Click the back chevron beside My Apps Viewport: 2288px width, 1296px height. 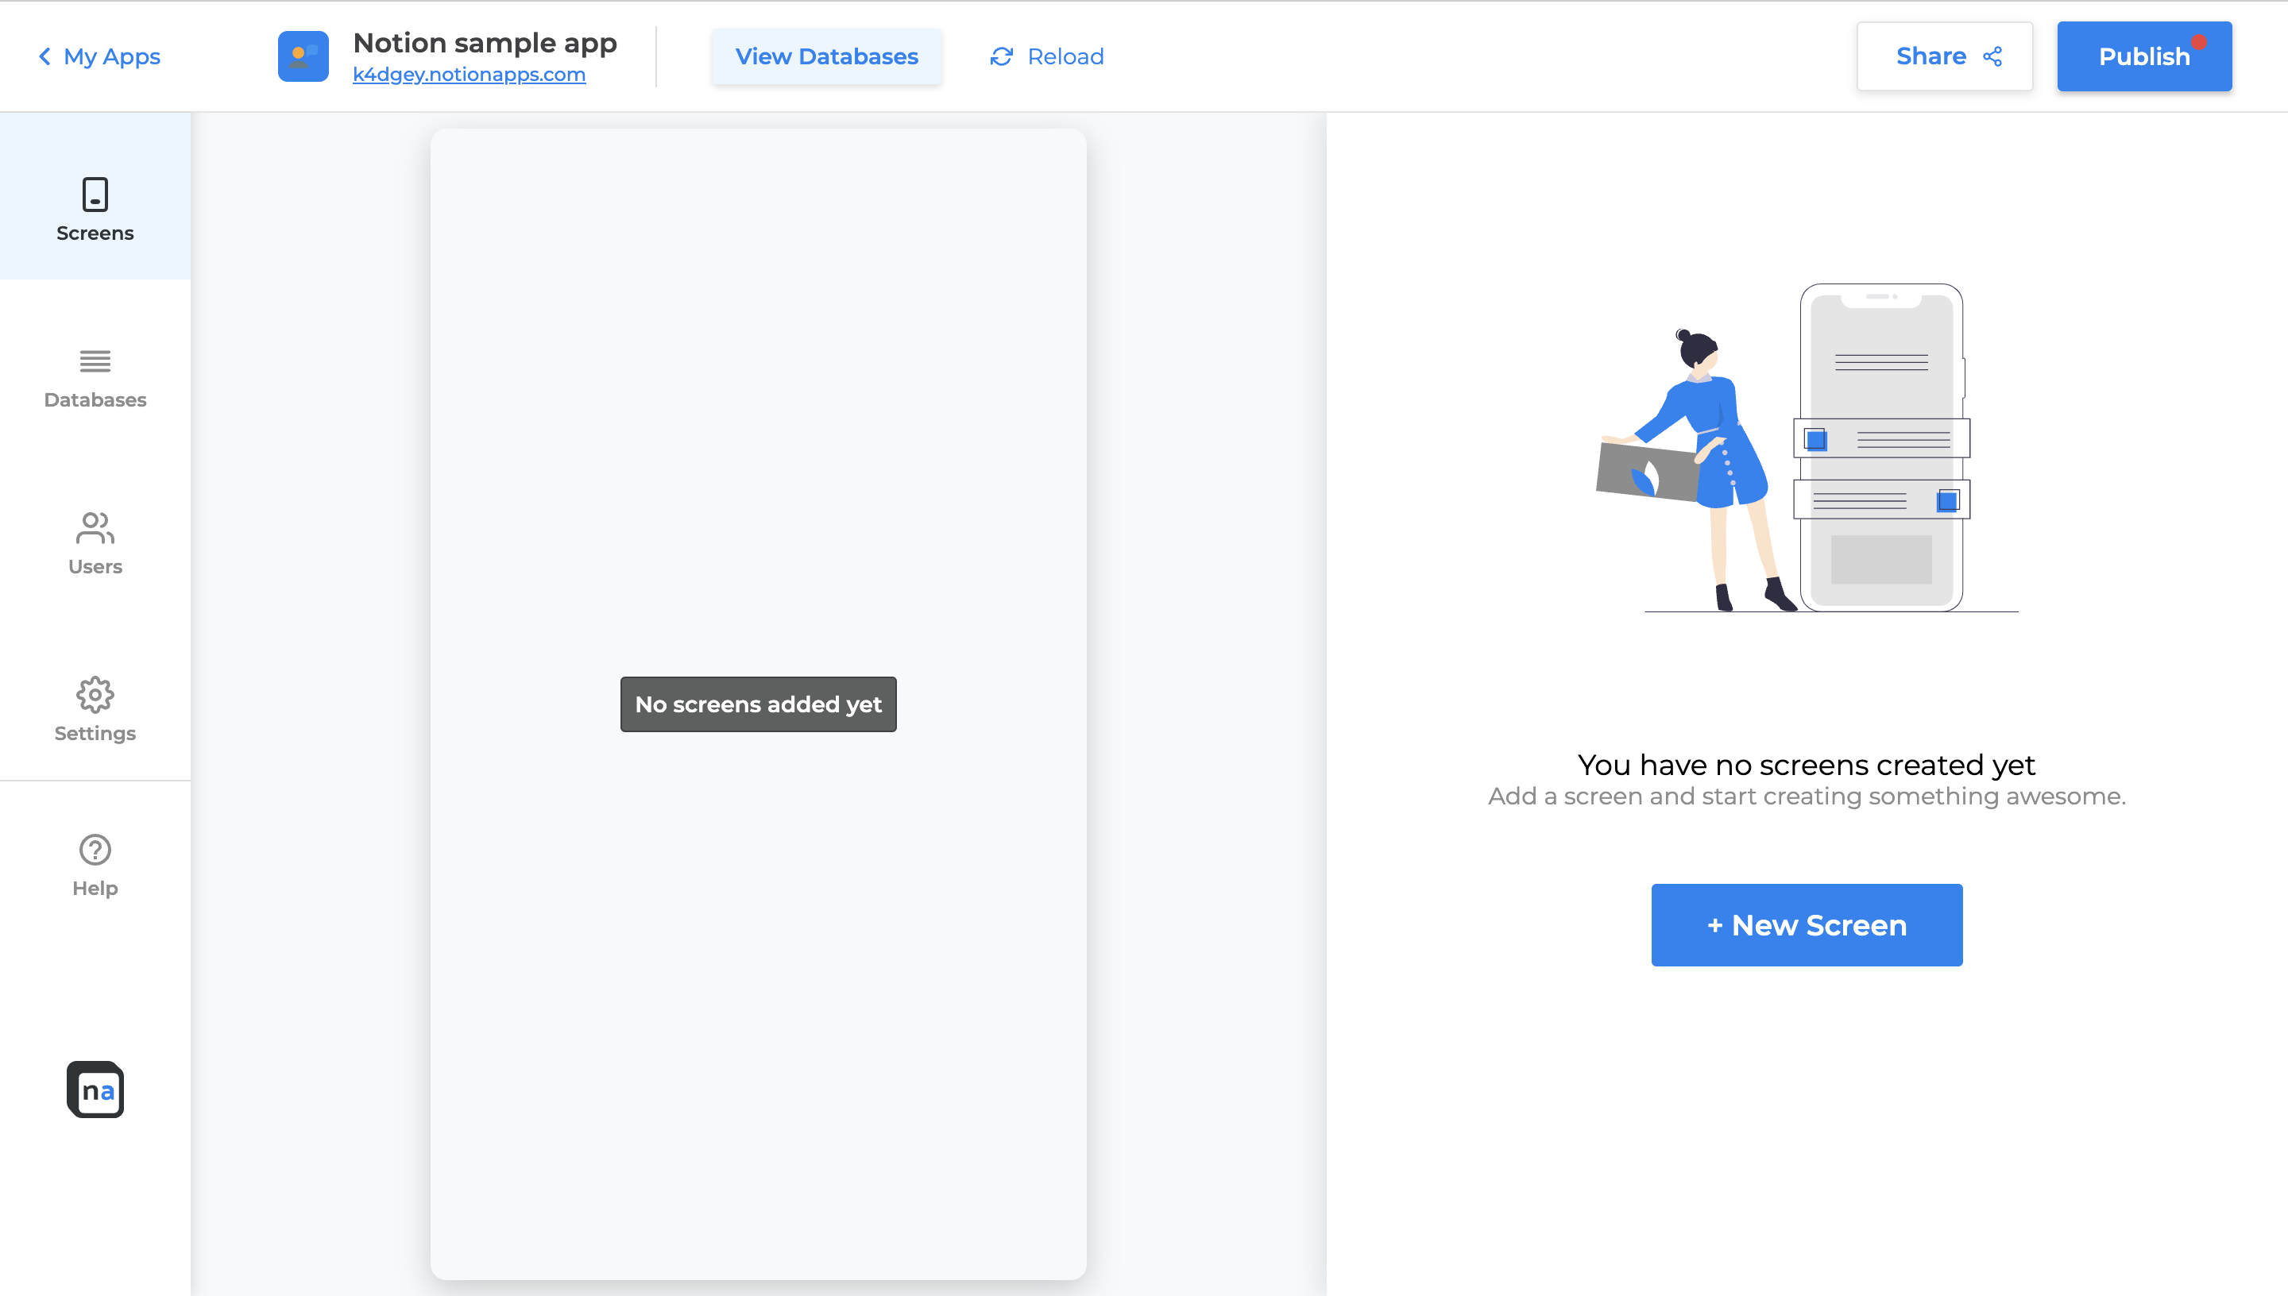tap(44, 56)
